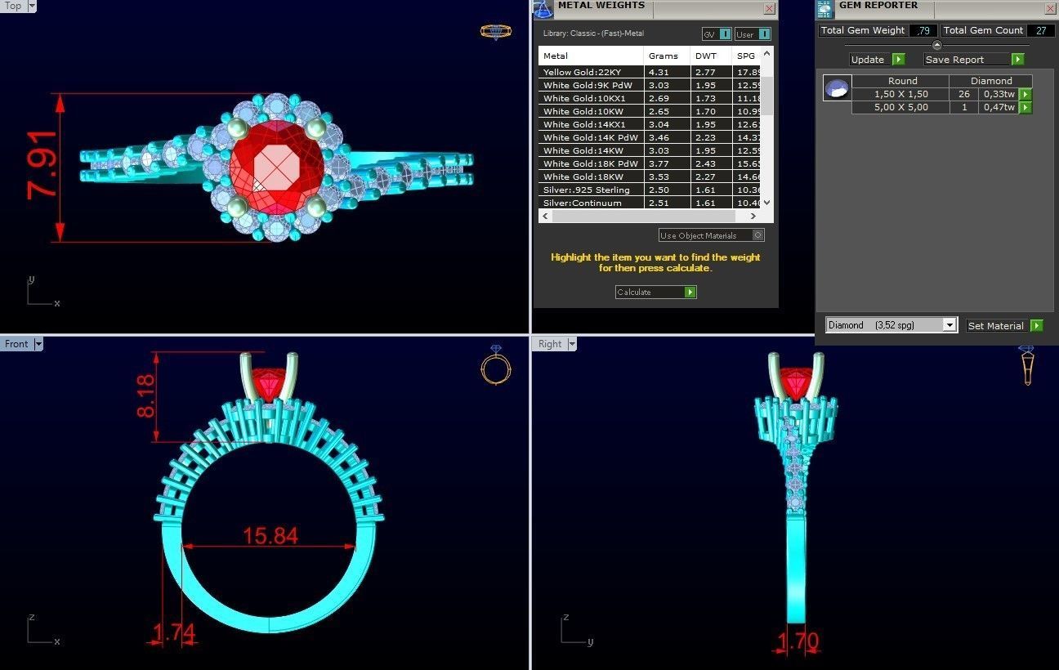Click the 5,00 X 5,00 gem size cell
Screen dimensions: 1059x670
pos(900,108)
